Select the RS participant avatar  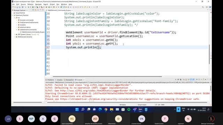click(x=72, y=119)
